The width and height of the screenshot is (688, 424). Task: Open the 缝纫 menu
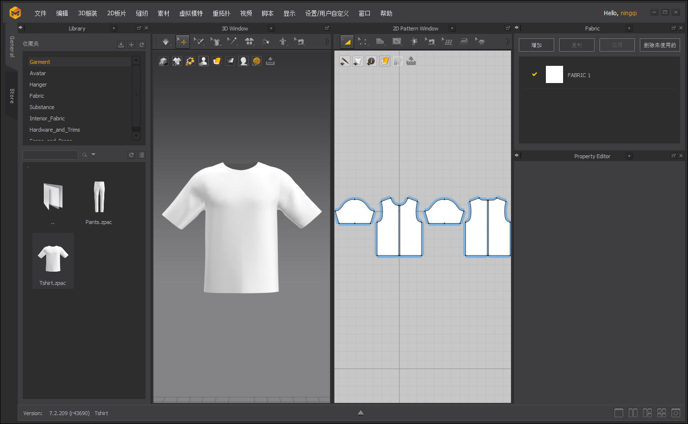pos(142,13)
